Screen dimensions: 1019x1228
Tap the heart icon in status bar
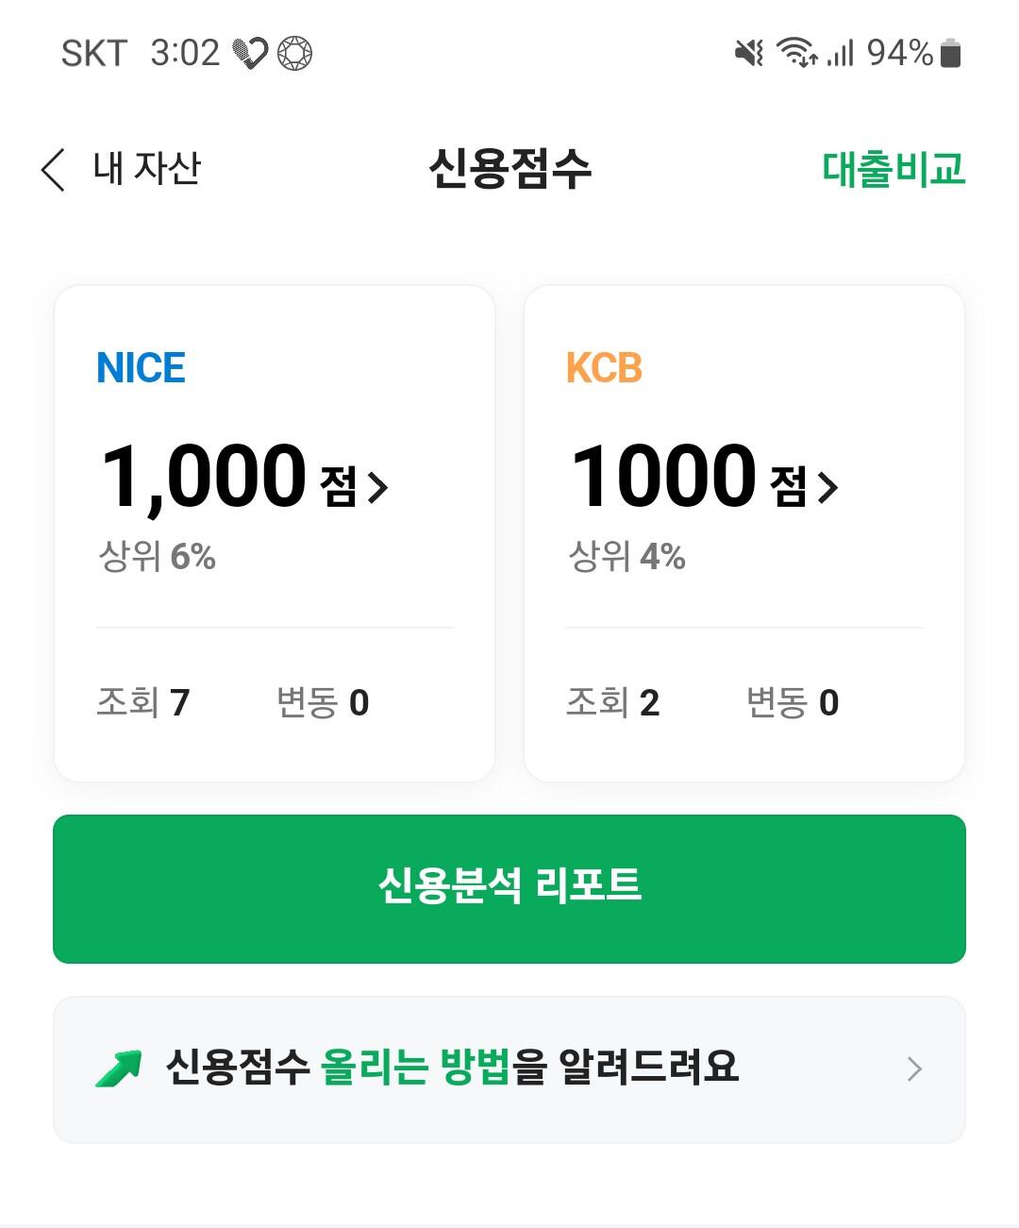point(250,53)
